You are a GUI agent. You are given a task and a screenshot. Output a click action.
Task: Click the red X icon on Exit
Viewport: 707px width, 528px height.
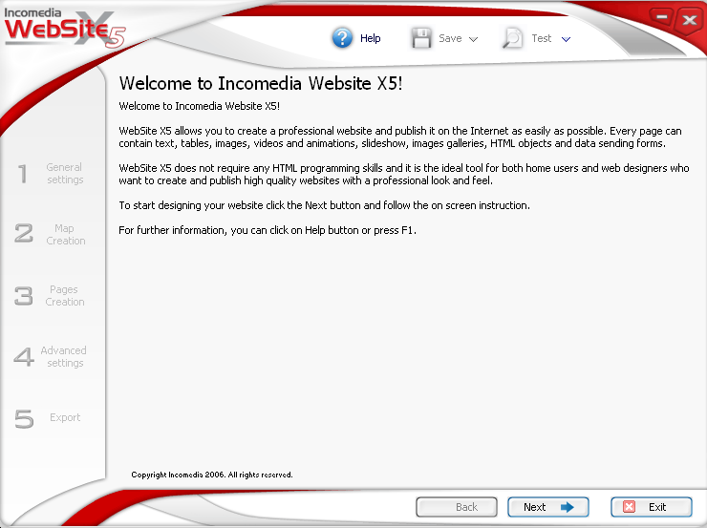tap(629, 507)
